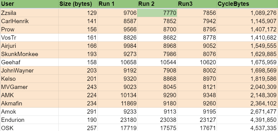Select the Run 2 header cell
Image resolution: width=278 pixels, height=131 pixels.
[x=157, y=4]
